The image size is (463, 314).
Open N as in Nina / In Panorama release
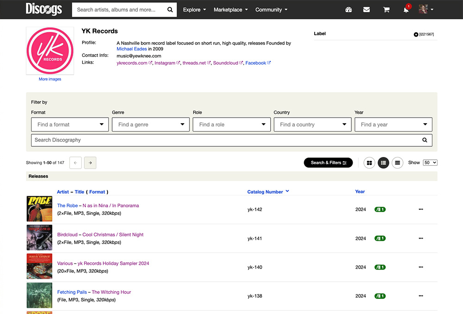[x=111, y=206]
